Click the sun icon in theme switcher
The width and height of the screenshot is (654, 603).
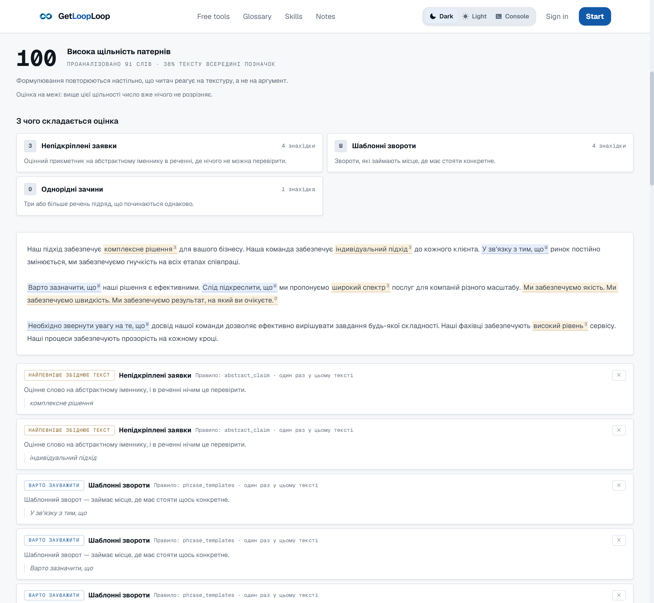click(465, 16)
